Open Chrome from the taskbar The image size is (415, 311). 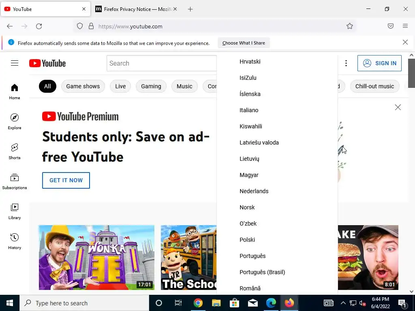pos(198,303)
